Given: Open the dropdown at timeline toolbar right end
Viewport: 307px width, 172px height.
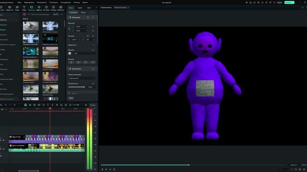Looking at the screenshot, I should coord(93,105).
